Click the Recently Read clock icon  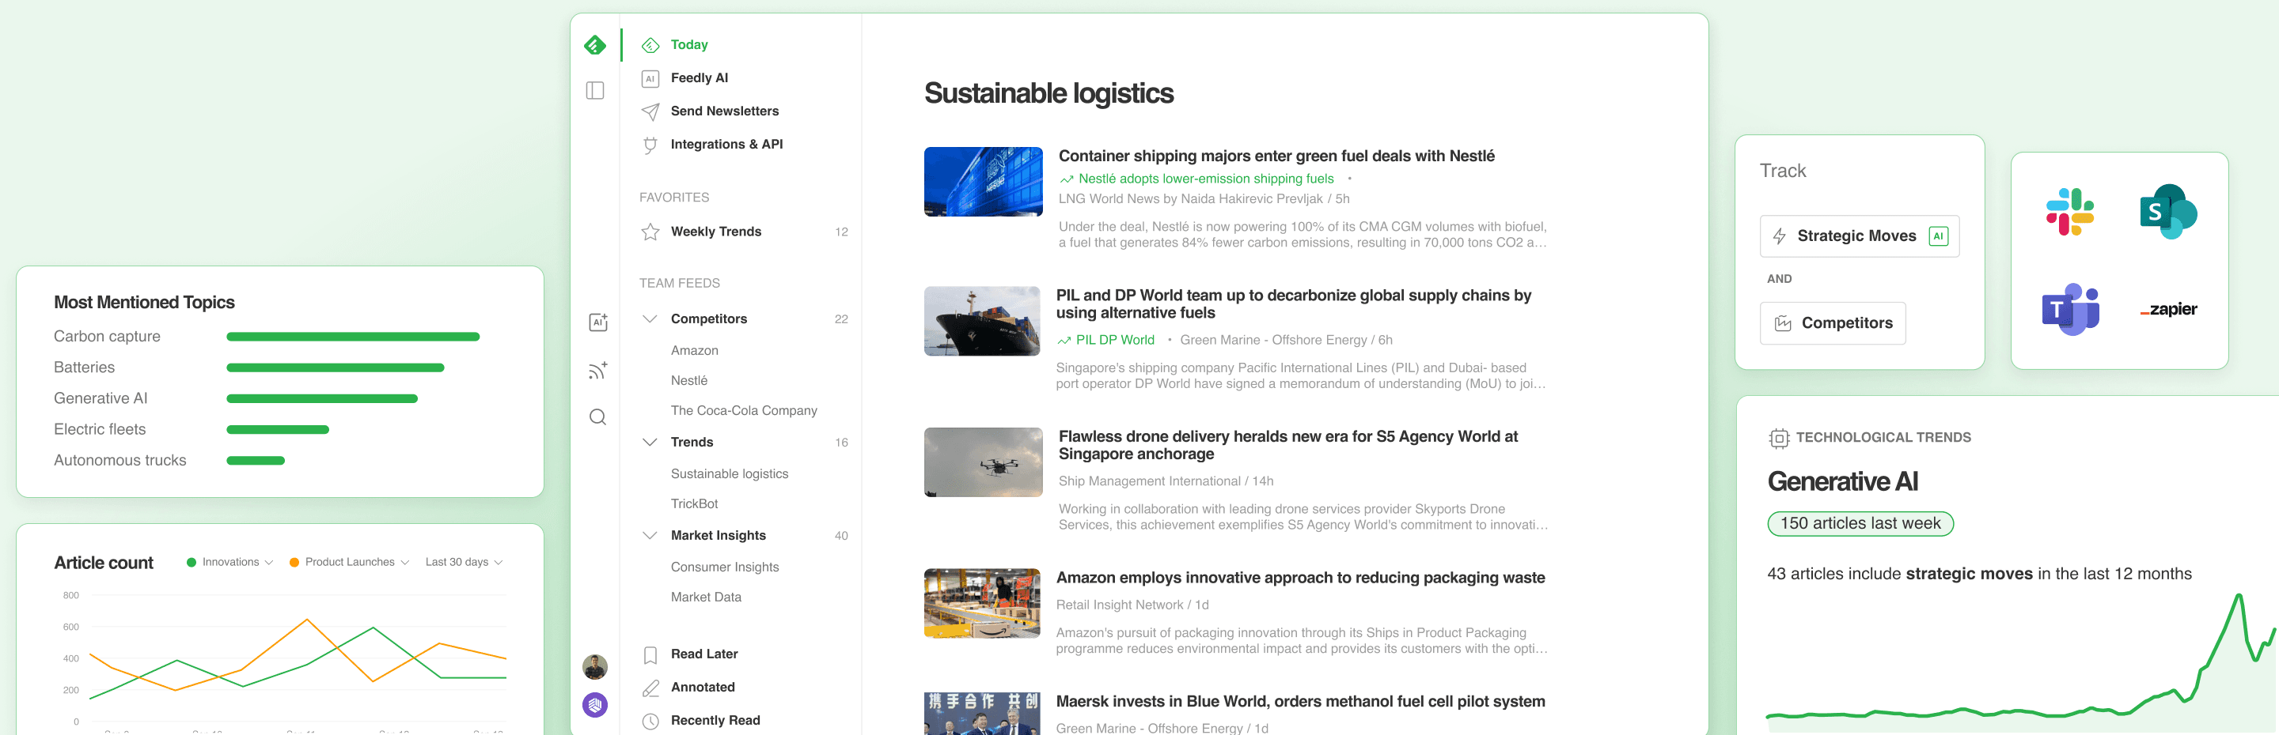coord(650,721)
